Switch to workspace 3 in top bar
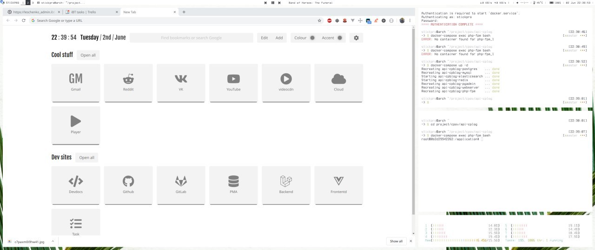Image resolution: width=595 pixels, height=250 pixels. [33, 3]
